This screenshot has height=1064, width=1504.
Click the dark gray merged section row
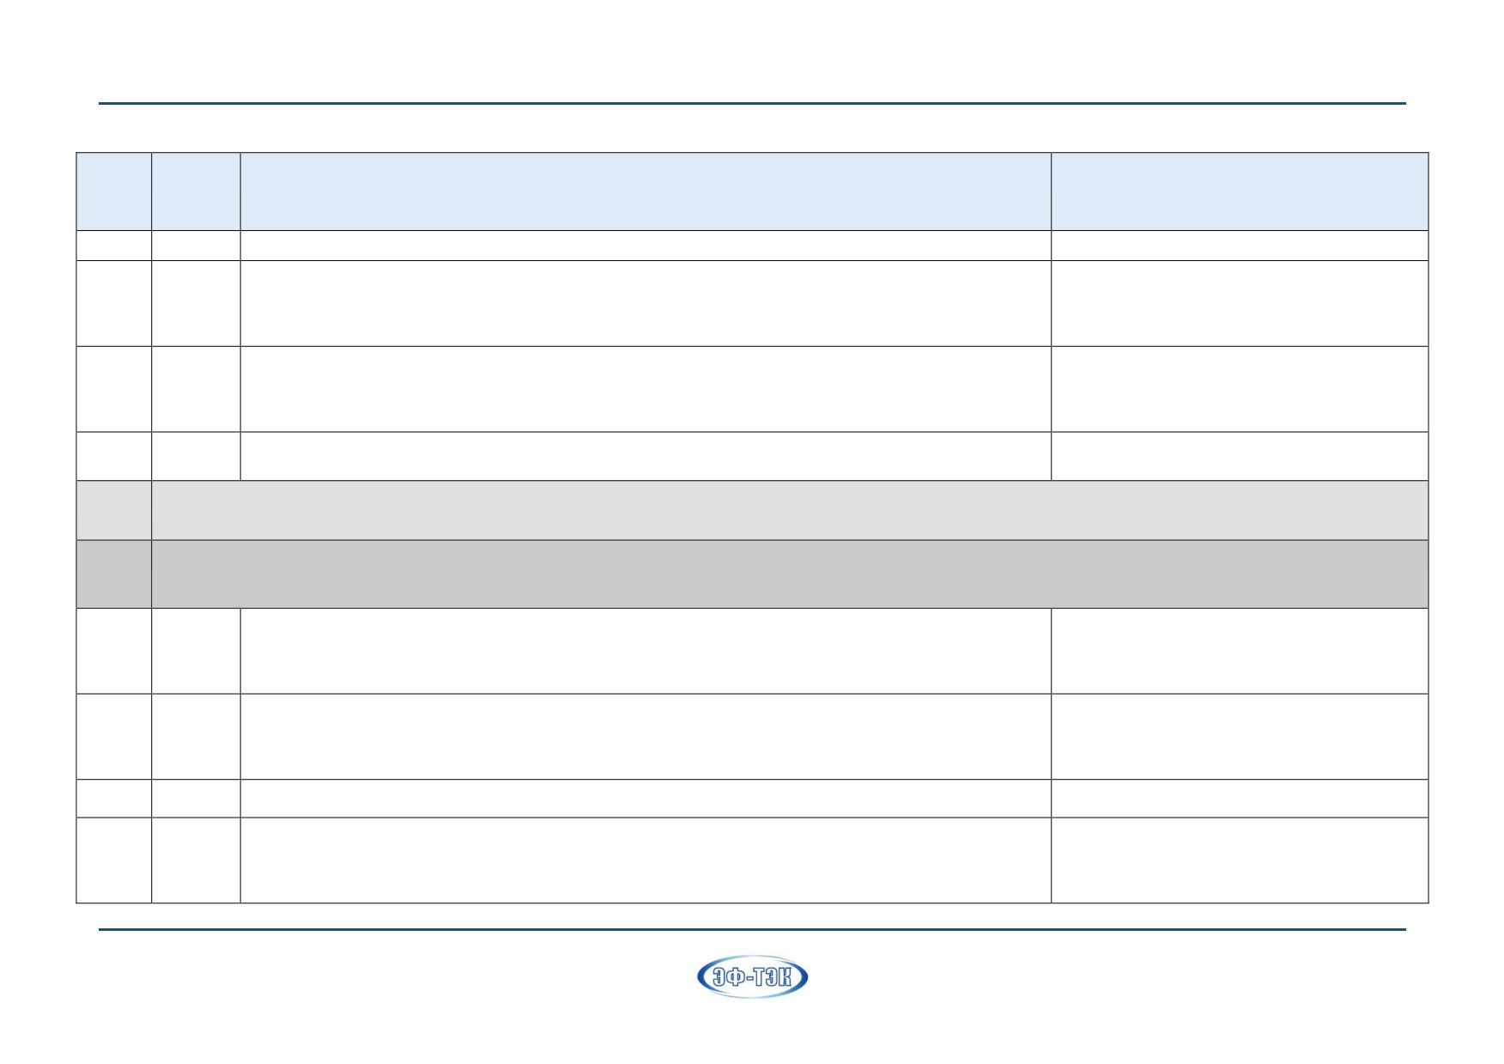(790, 574)
